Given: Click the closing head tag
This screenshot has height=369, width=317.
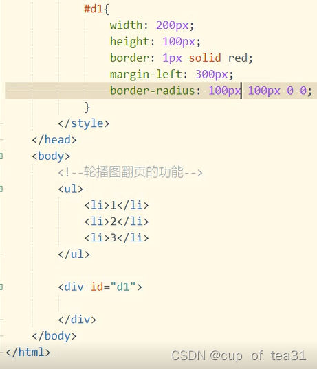Looking at the screenshot, I should pos(54,140).
